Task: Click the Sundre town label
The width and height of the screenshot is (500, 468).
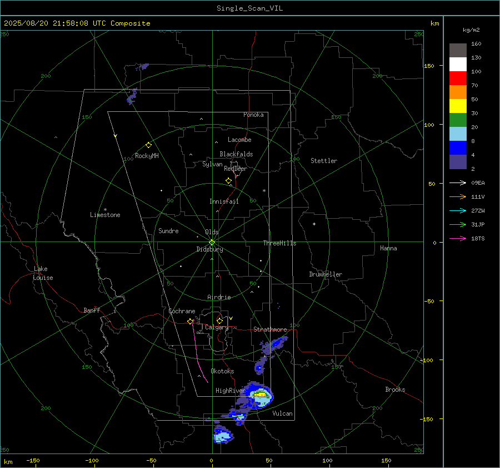Action: coord(168,231)
